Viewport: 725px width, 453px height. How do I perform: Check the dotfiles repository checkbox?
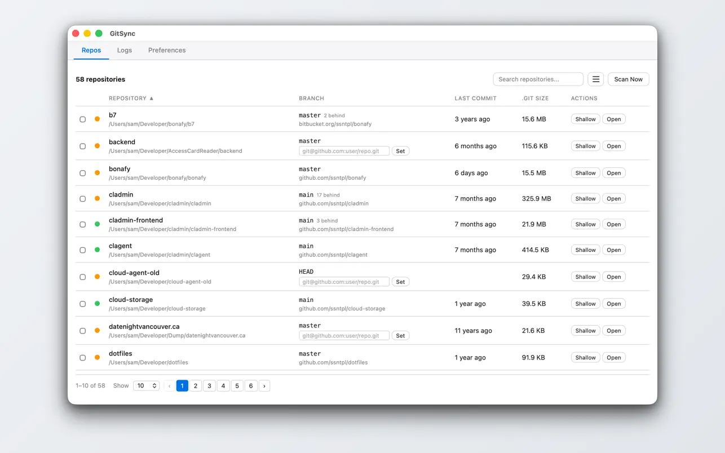tap(82, 358)
